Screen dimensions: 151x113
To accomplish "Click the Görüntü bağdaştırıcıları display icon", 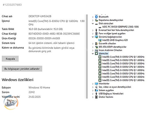I will tap(96, 37).
